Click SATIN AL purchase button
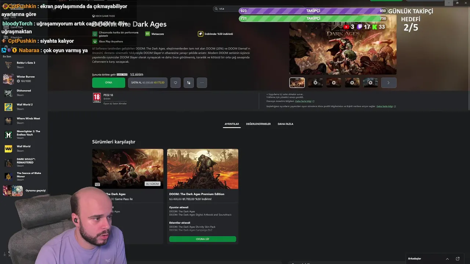The image size is (470, 264). (148, 82)
